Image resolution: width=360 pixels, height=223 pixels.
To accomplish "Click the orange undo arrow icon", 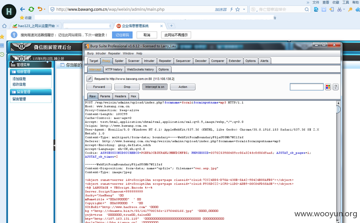I will tap(40, 9).
